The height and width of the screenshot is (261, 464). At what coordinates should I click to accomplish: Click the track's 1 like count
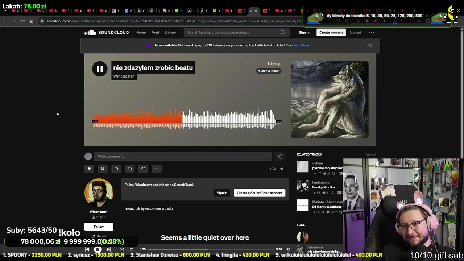coord(283,169)
